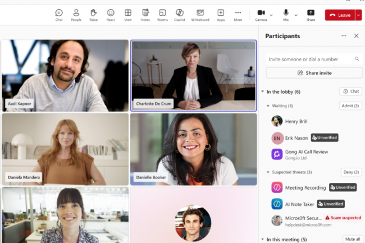Open the People panel
This screenshot has width=365, height=243.
coord(76,15)
